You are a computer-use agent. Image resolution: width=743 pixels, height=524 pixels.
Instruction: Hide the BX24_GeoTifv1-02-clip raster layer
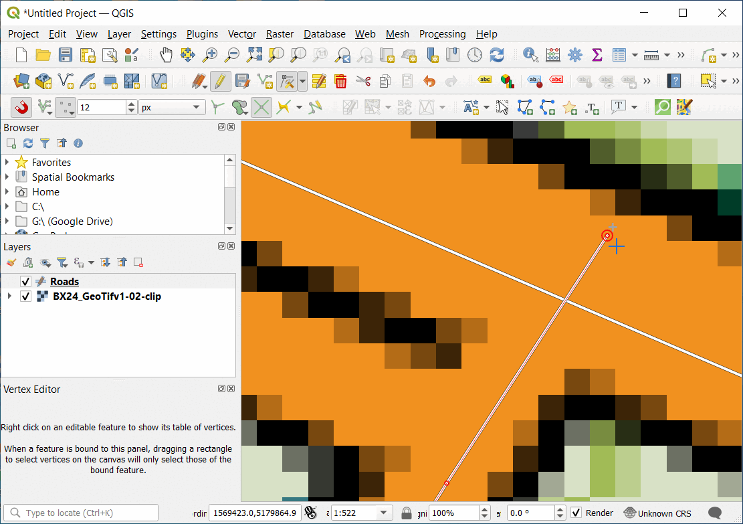[x=26, y=296]
